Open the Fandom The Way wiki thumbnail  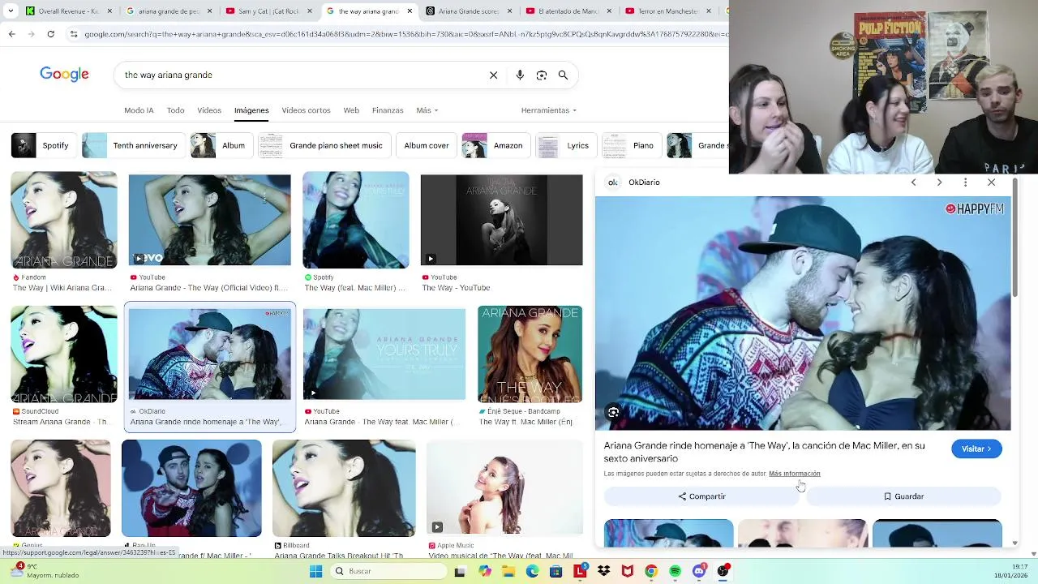(64, 220)
